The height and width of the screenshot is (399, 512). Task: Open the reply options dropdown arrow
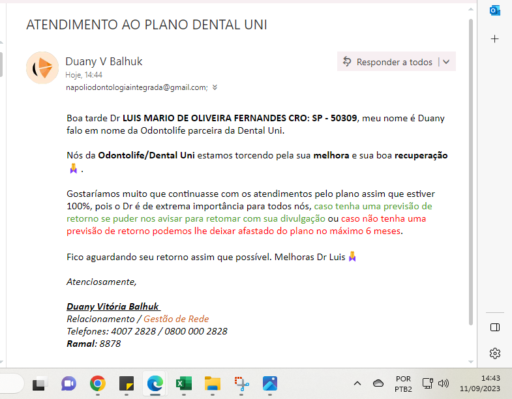pos(446,62)
